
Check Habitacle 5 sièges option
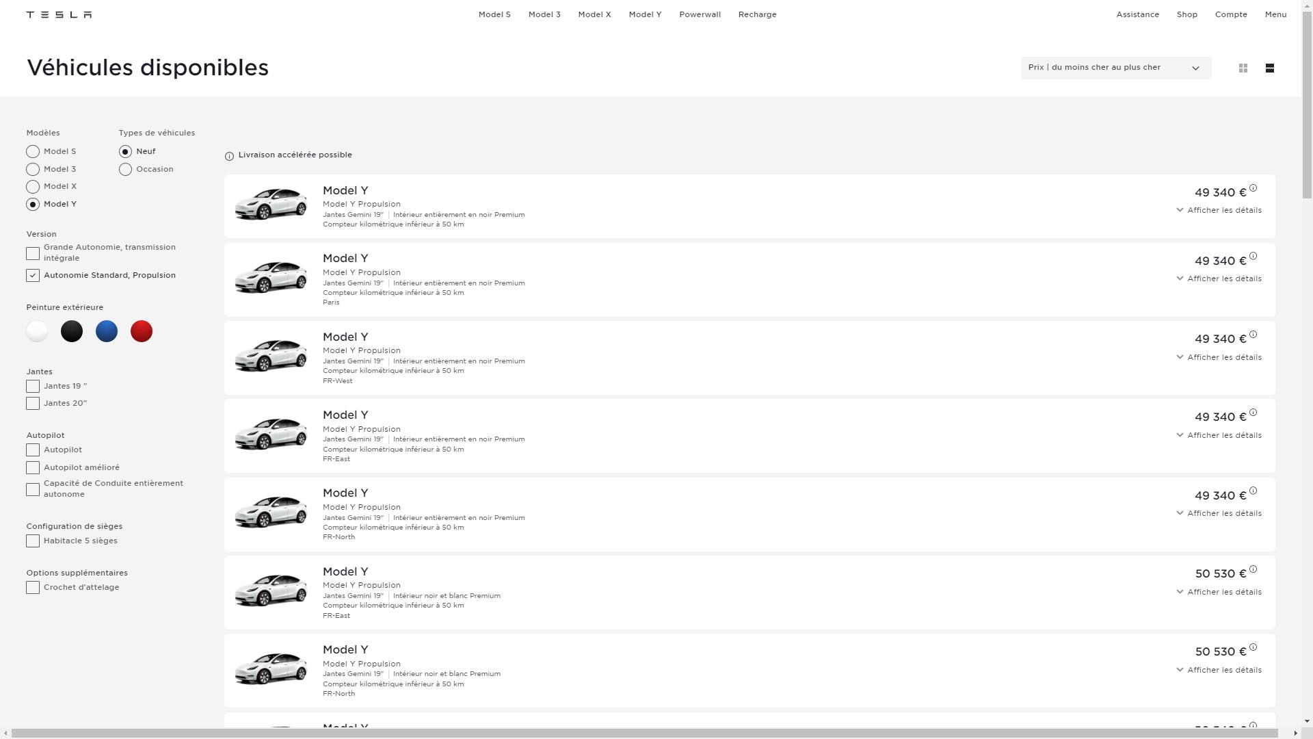[x=33, y=541]
